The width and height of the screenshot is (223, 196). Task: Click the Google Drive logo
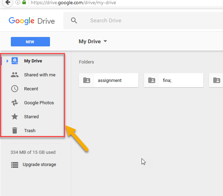(32, 21)
